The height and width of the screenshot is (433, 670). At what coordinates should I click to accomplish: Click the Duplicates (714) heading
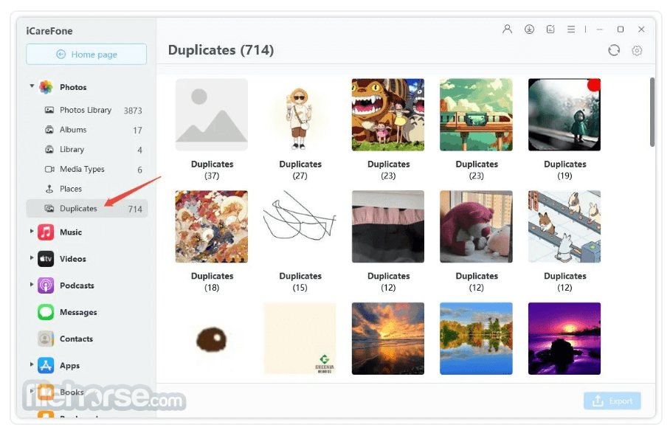point(221,50)
